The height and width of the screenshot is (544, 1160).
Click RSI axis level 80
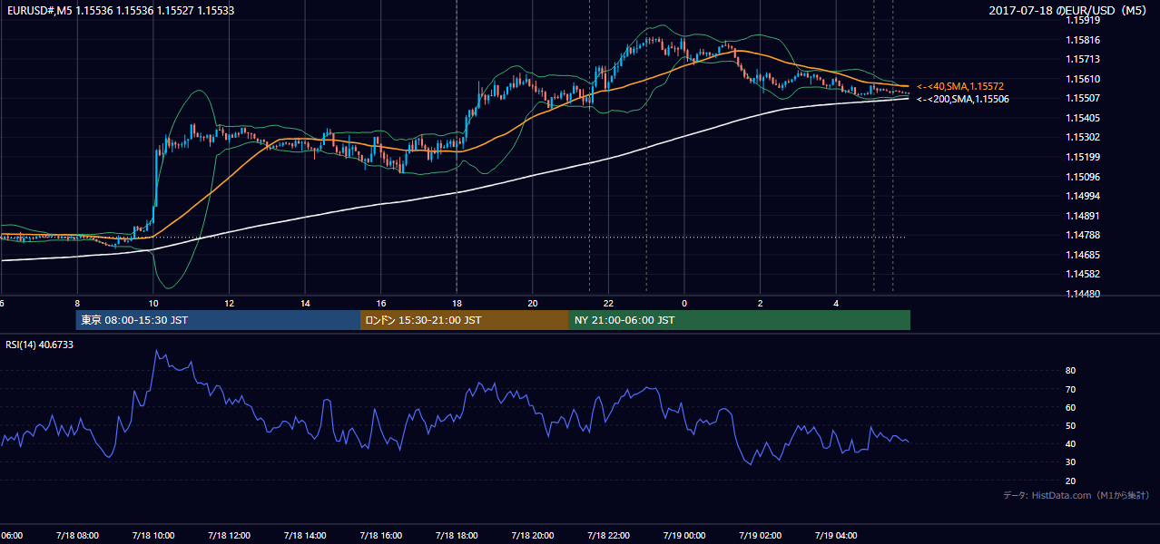pos(1071,371)
